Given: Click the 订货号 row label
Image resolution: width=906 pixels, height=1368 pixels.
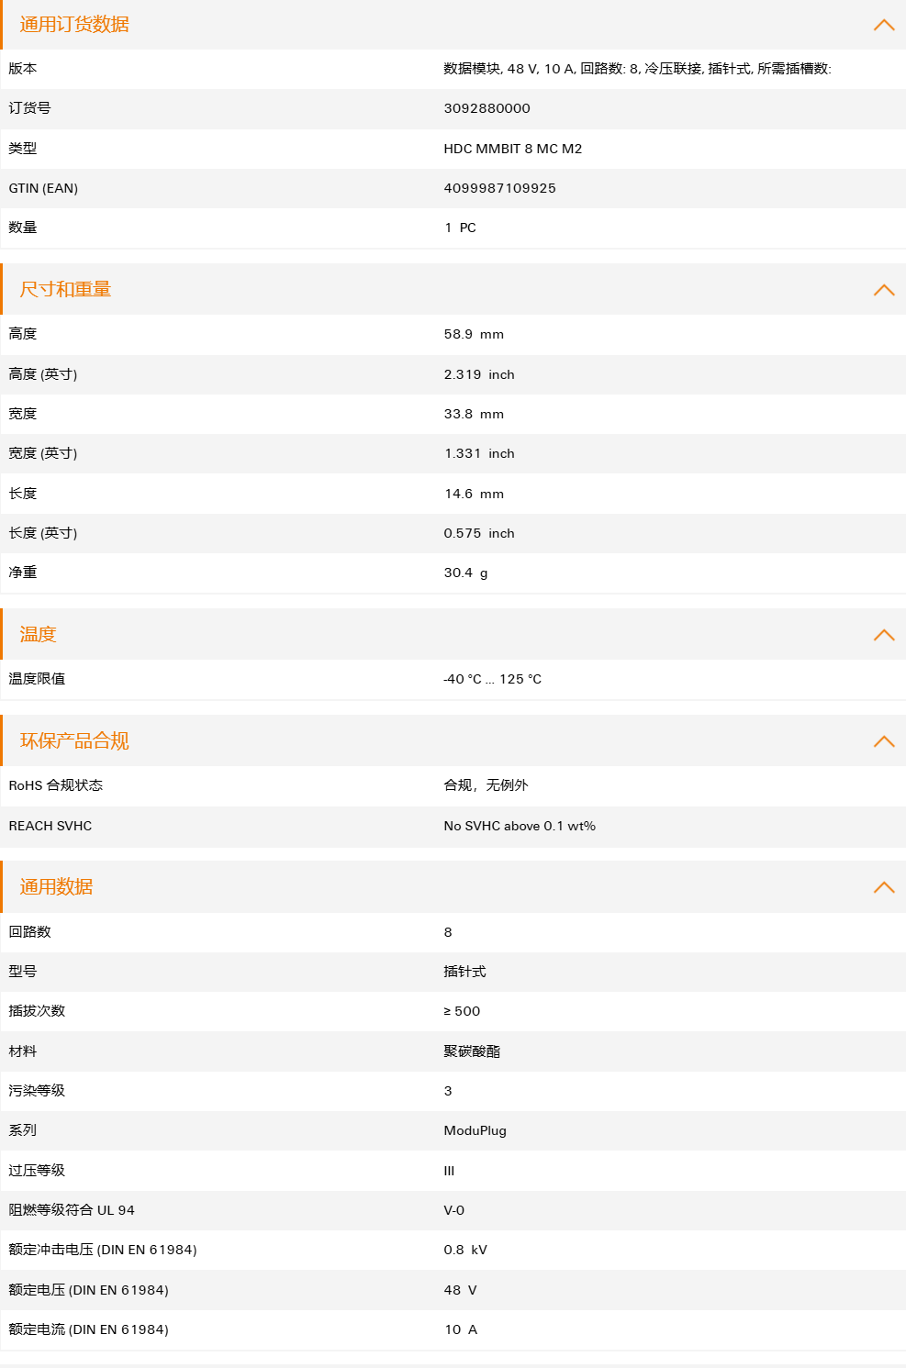Looking at the screenshot, I should click(29, 108).
